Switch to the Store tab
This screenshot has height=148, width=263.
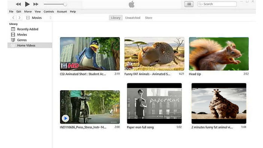(x=149, y=18)
